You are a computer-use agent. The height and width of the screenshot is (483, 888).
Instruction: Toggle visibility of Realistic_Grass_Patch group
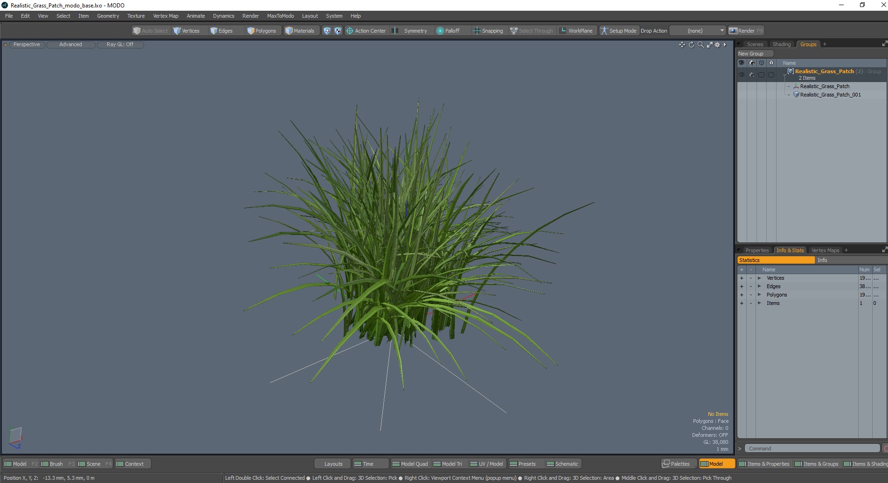[x=742, y=75]
